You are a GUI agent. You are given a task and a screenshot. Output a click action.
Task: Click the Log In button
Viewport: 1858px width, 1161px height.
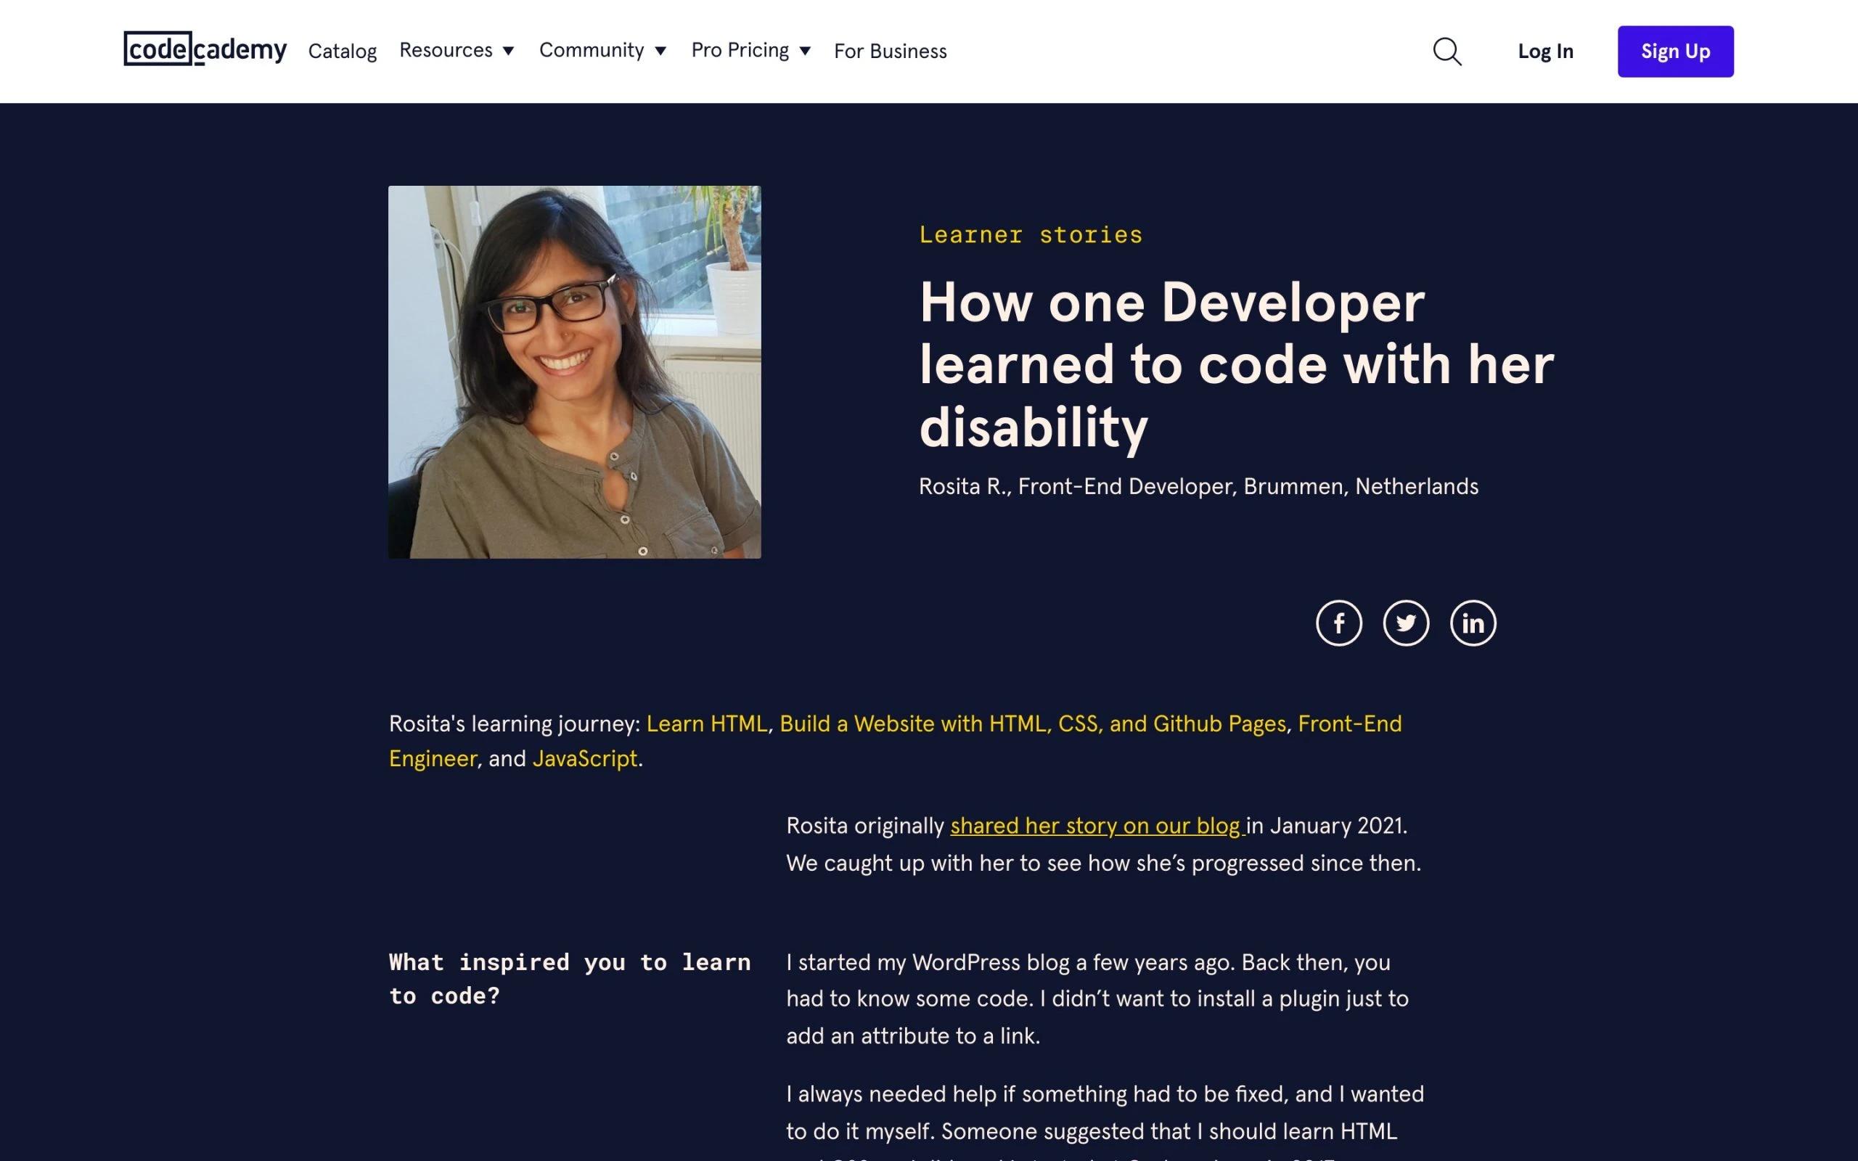[x=1544, y=52]
